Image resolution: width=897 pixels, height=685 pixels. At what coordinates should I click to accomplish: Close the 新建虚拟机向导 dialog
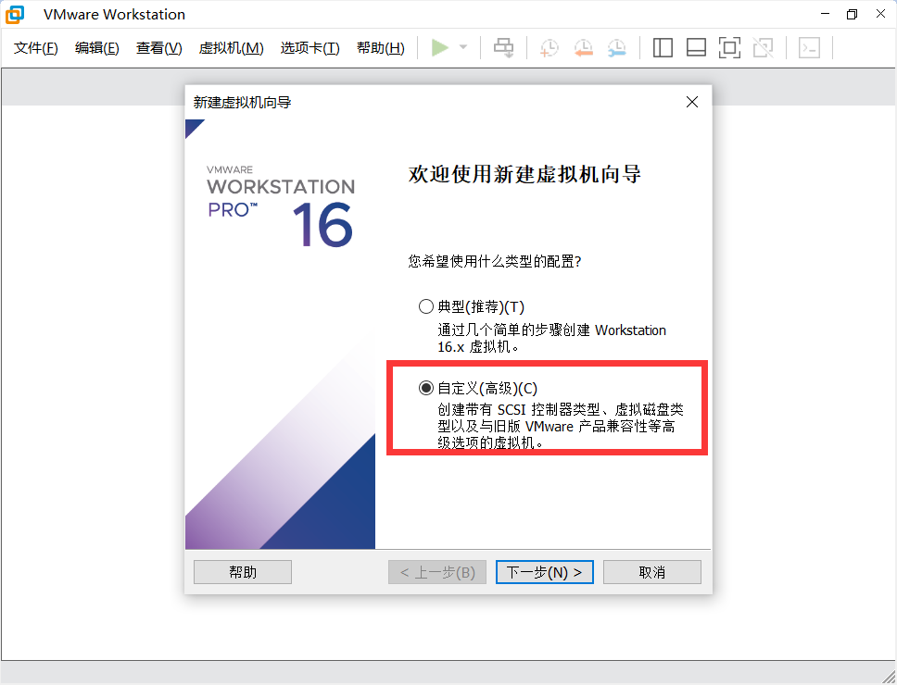[692, 102]
